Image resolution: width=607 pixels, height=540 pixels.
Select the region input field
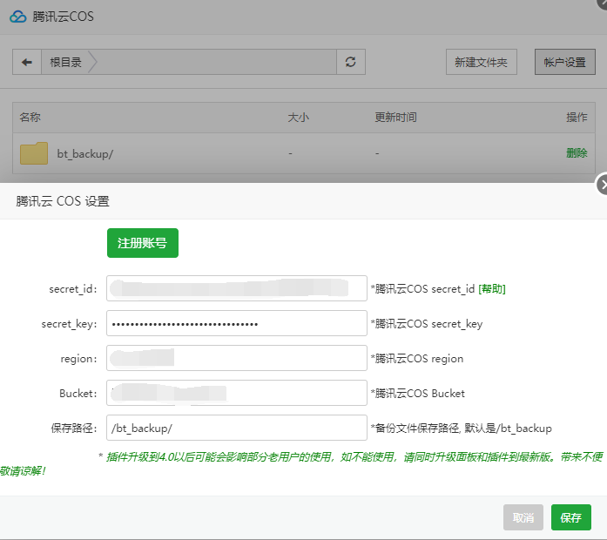coord(237,358)
